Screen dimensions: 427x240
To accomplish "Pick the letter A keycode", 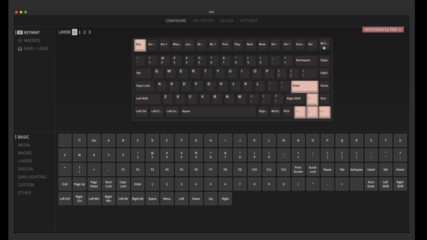I will [108, 140].
